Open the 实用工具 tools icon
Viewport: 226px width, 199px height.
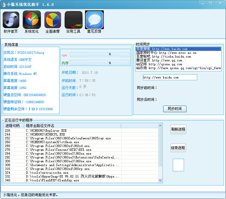click(73, 20)
